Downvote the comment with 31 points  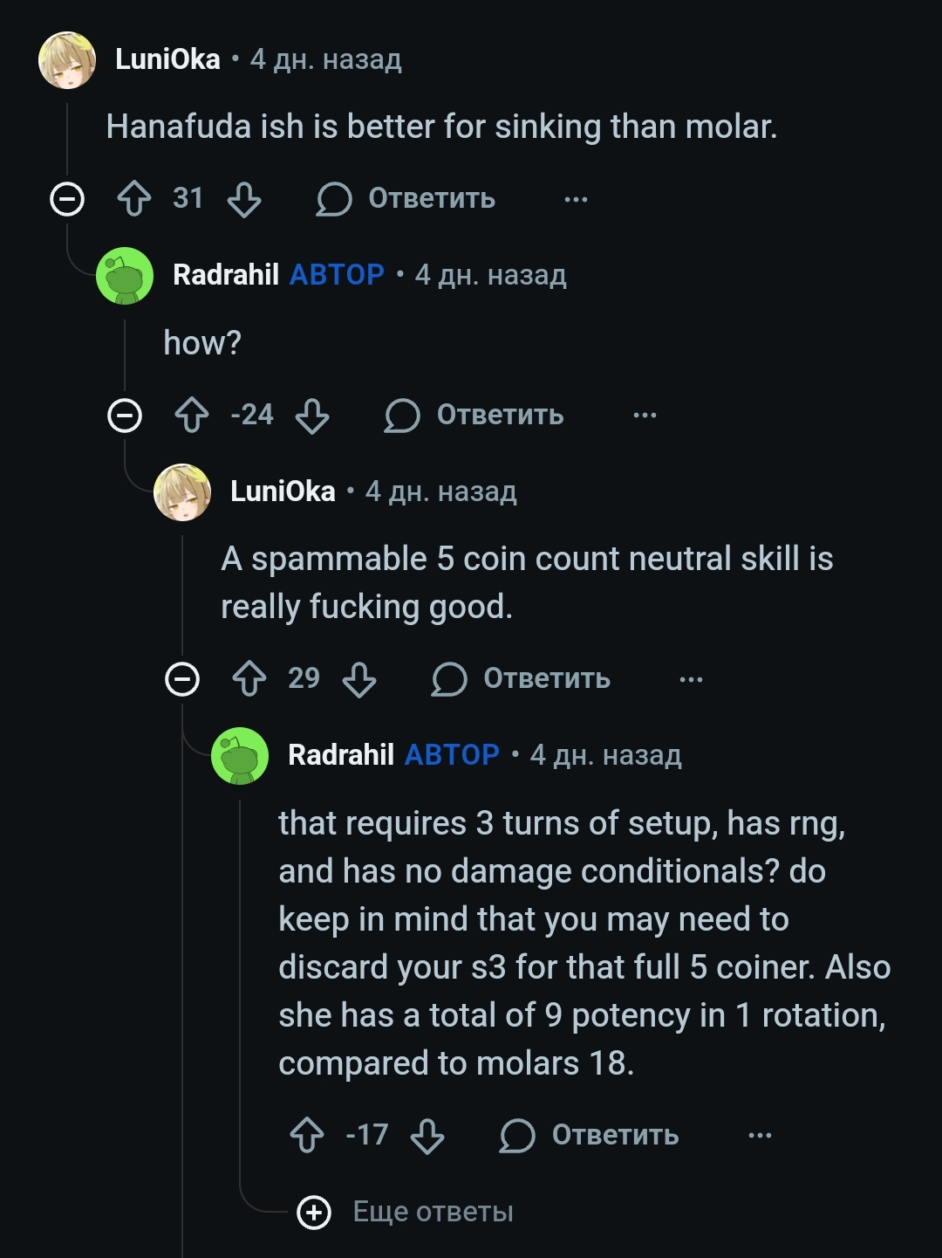(243, 199)
